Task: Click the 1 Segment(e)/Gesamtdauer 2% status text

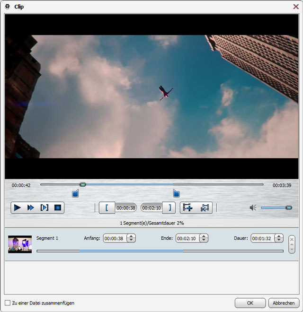Action: tap(151, 223)
